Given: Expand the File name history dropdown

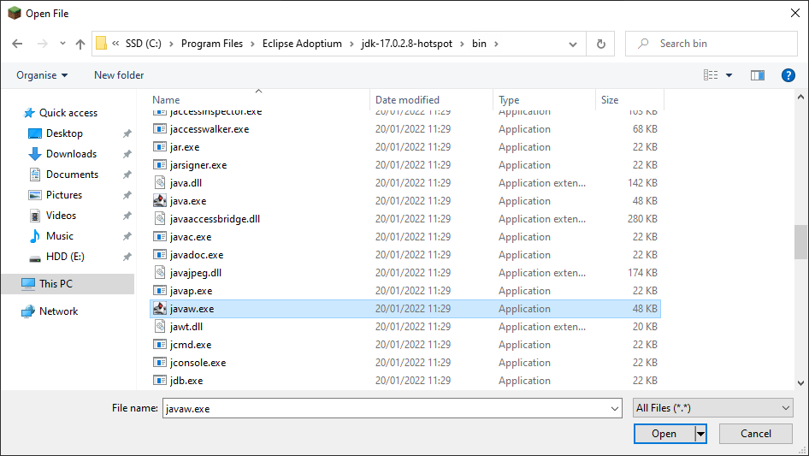Looking at the screenshot, I should [x=615, y=409].
